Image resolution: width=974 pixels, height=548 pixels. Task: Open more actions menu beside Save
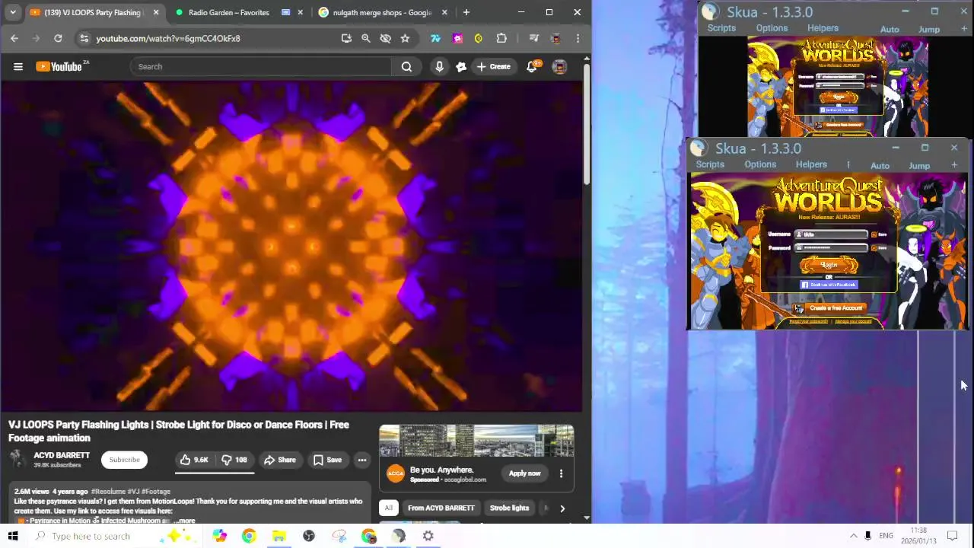coord(362,460)
